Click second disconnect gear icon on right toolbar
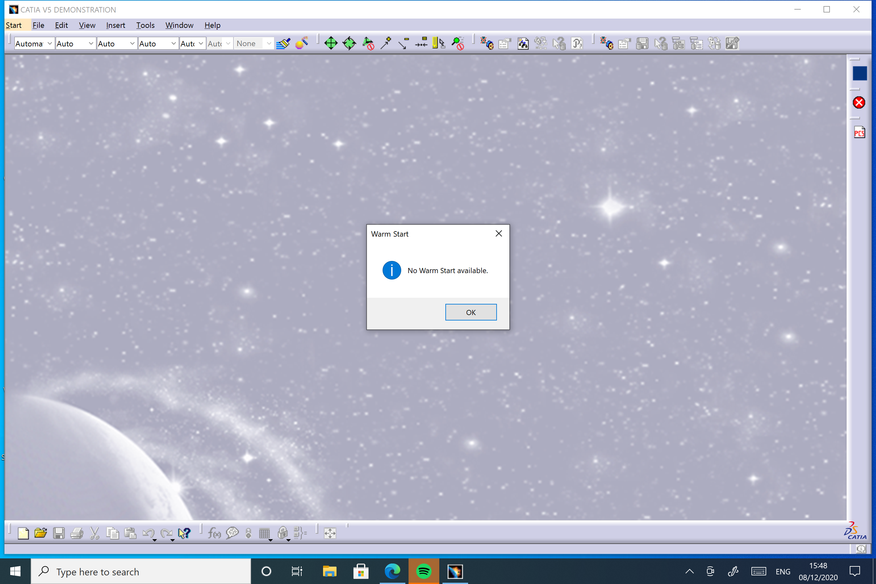 [607, 44]
